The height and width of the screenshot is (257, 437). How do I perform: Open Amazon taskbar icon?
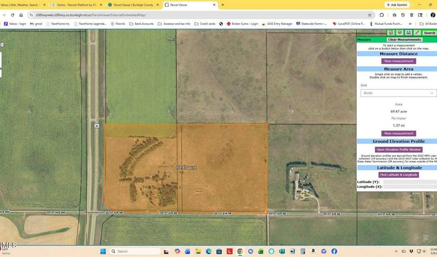313,252
